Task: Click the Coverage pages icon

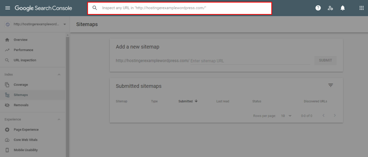Action: pos(7,85)
